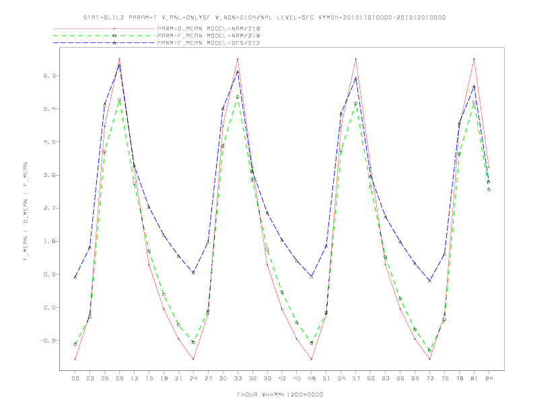This screenshot has height=412, width=533.
Task: Click the x-axis tick label 39
Action: [267, 378]
